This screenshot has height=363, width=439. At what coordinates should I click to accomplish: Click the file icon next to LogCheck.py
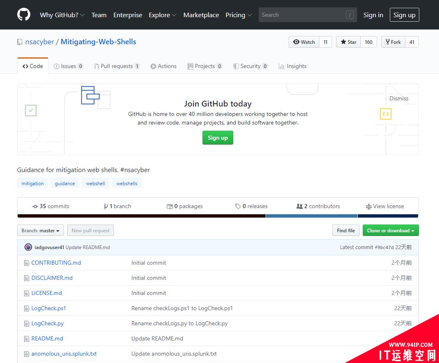point(27,324)
